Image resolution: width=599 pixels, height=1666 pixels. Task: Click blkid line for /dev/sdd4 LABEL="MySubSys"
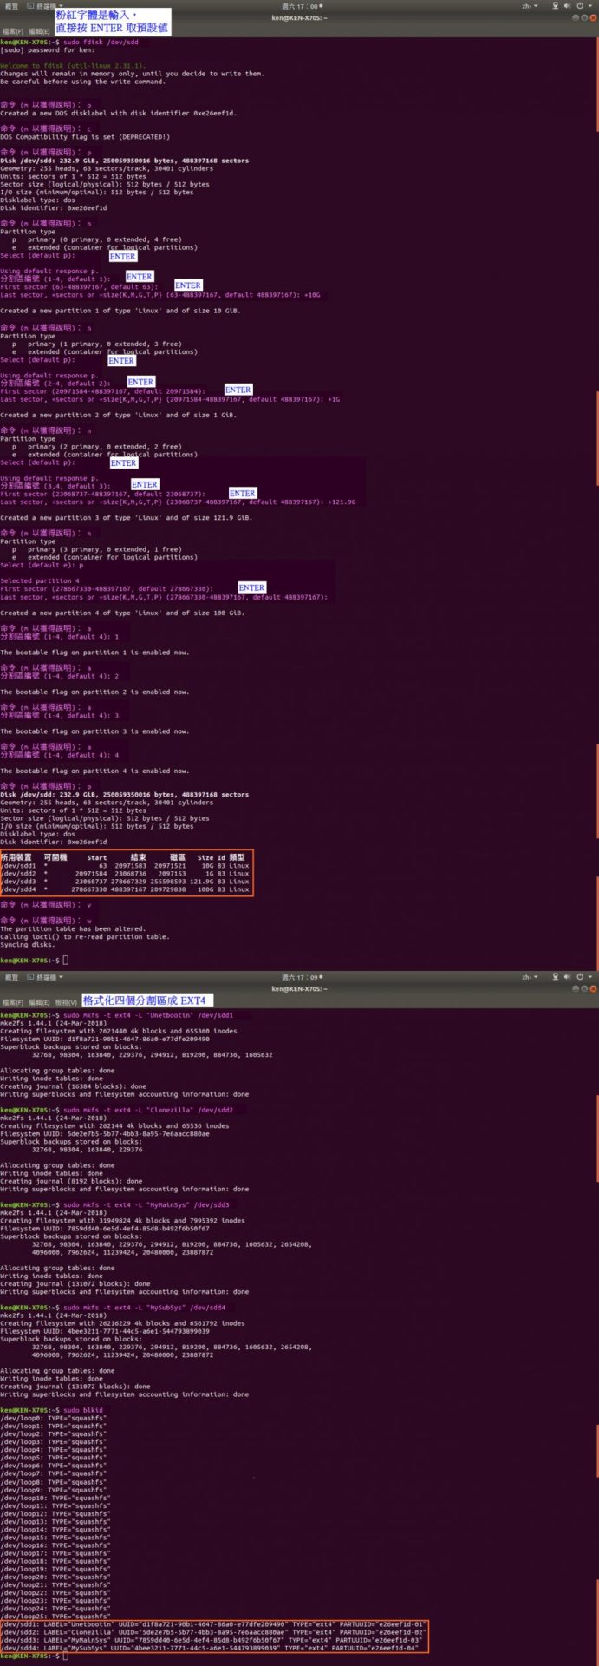coord(210,1648)
